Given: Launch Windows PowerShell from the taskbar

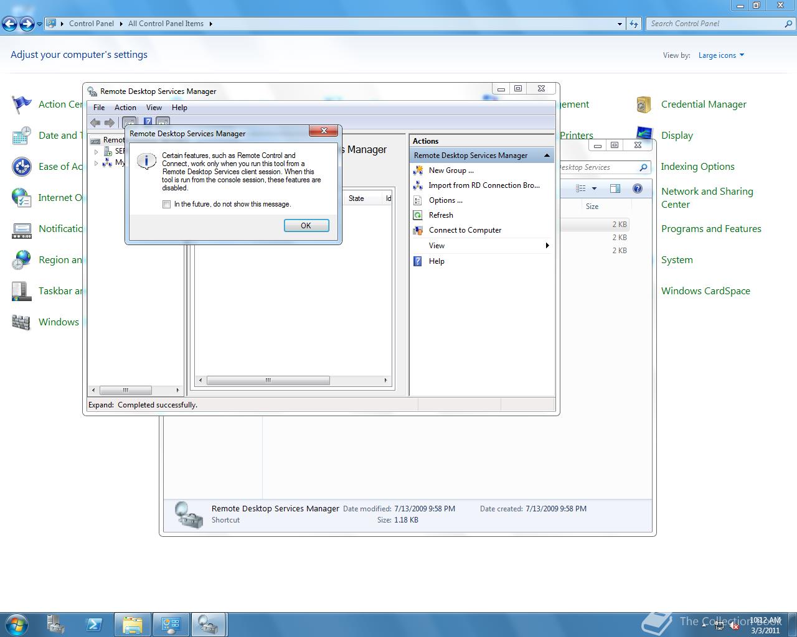Looking at the screenshot, I should point(94,625).
